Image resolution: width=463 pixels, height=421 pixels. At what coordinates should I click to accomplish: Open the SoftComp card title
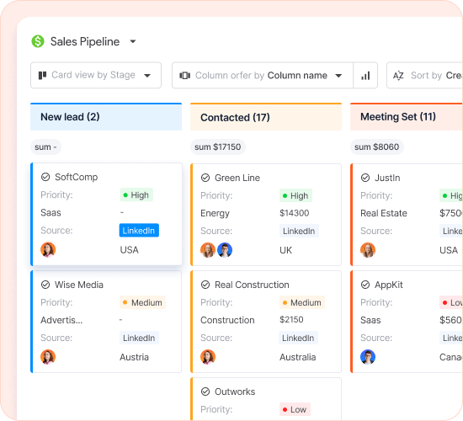[76, 177]
